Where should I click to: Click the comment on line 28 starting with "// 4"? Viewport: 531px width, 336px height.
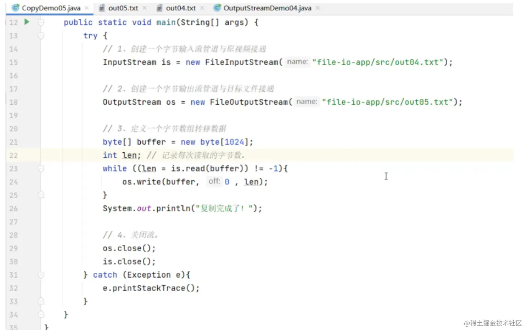point(131,235)
